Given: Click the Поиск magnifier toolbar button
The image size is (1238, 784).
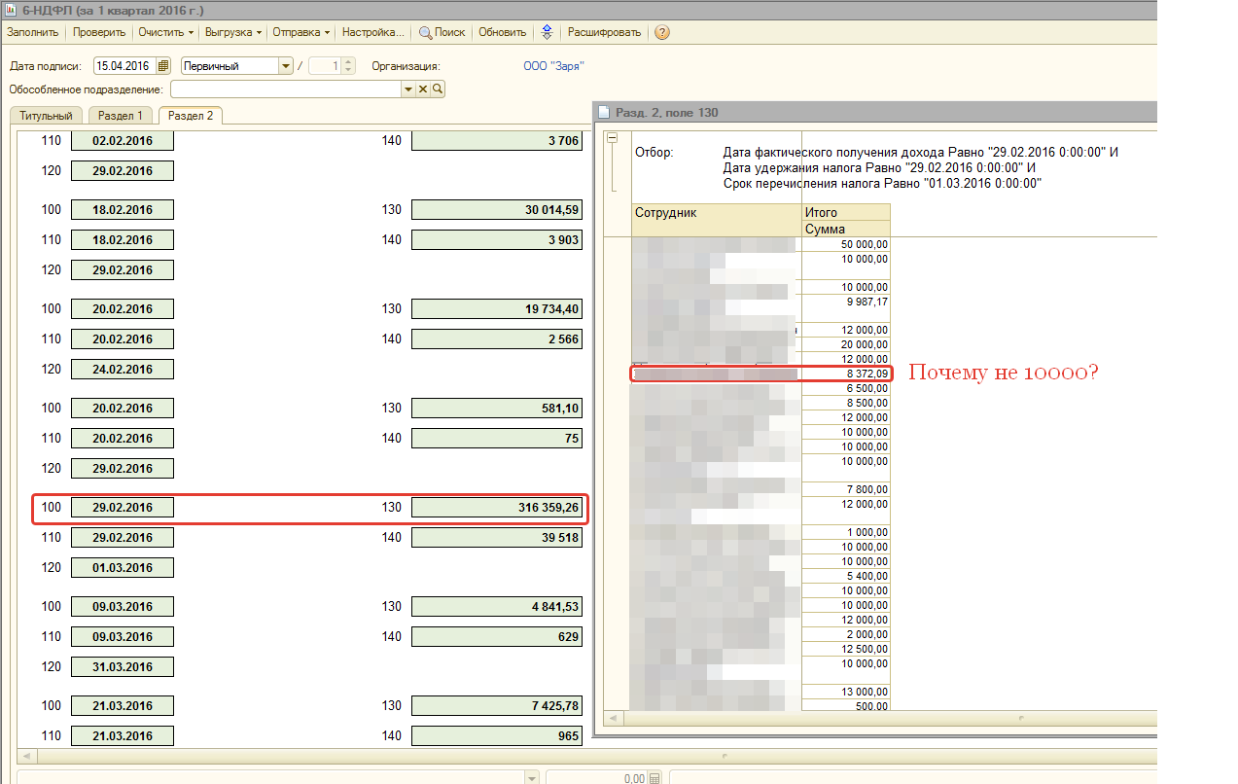Looking at the screenshot, I should tap(442, 32).
